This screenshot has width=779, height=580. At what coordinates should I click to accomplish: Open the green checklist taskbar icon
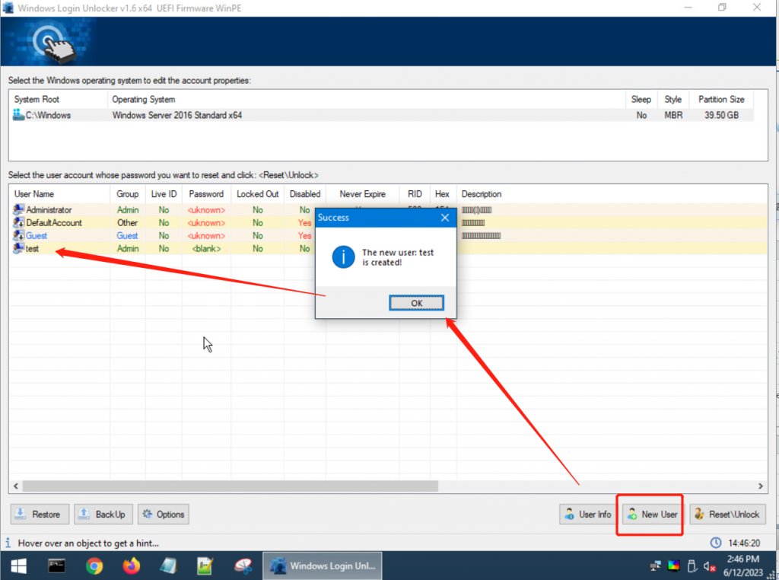click(205, 566)
